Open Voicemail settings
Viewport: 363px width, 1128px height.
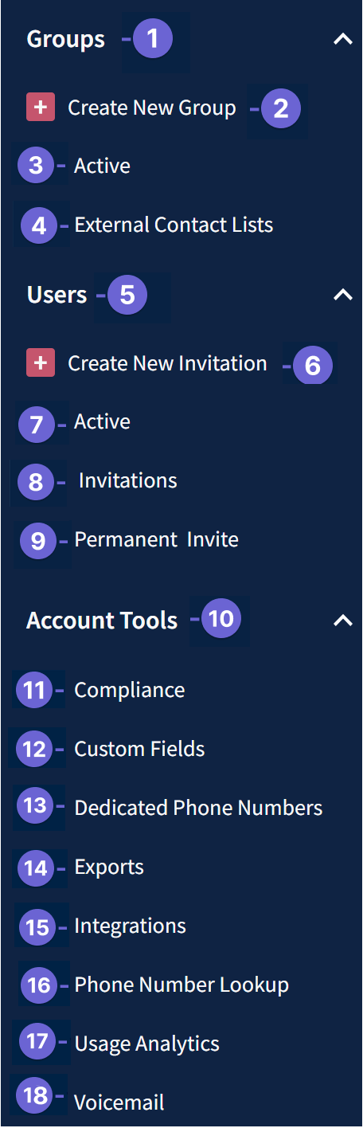(119, 1103)
